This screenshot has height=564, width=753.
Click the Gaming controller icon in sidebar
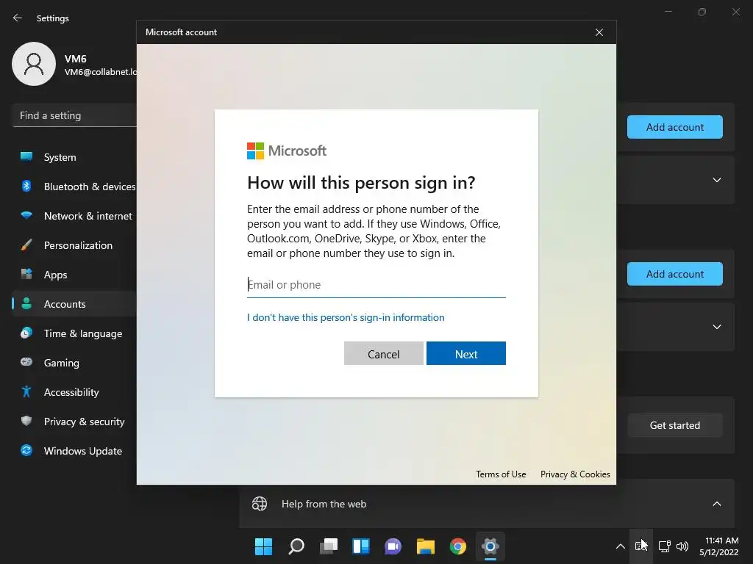26,361
